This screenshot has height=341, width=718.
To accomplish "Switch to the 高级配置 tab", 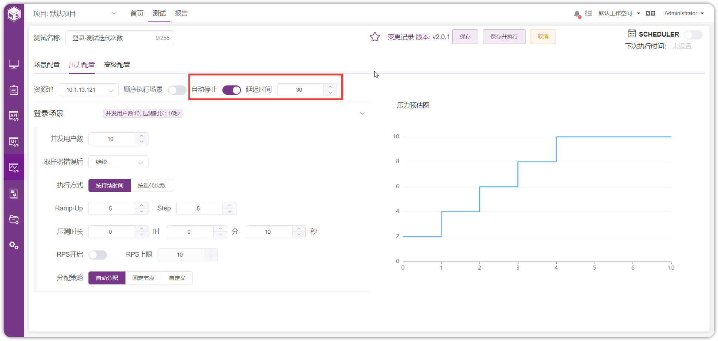I will tap(117, 65).
